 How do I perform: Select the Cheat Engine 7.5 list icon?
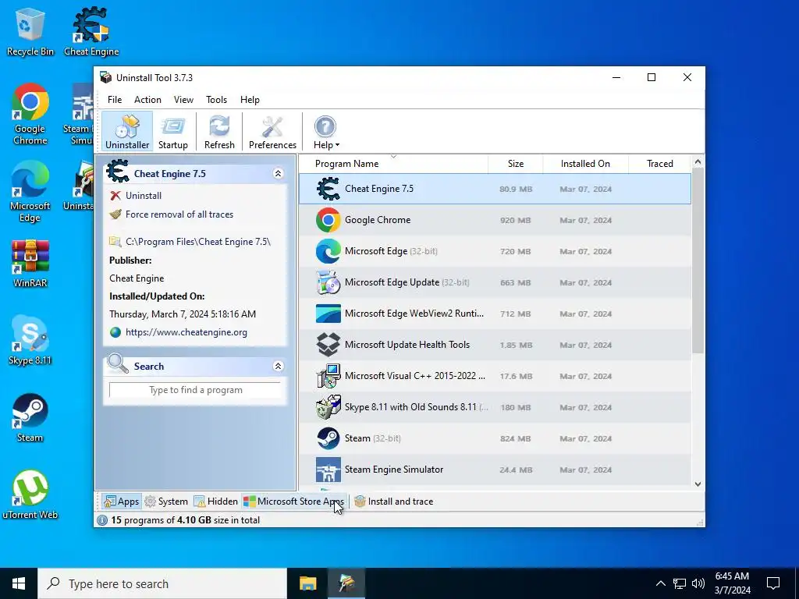tap(328, 189)
